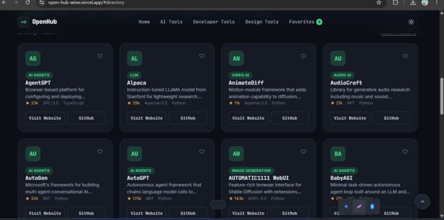Toggle the light/dark theme sun button
The image size is (444, 220).
coord(411,22)
